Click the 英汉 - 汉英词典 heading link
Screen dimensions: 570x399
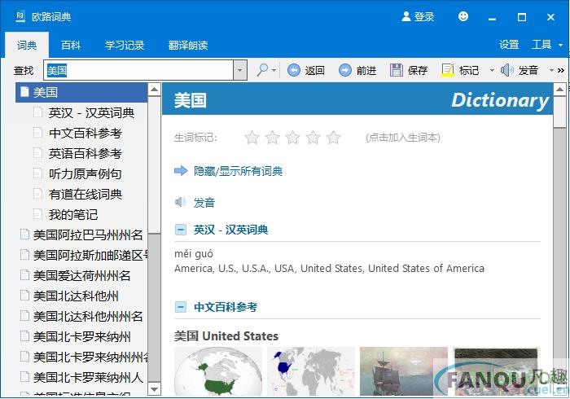point(230,230)
